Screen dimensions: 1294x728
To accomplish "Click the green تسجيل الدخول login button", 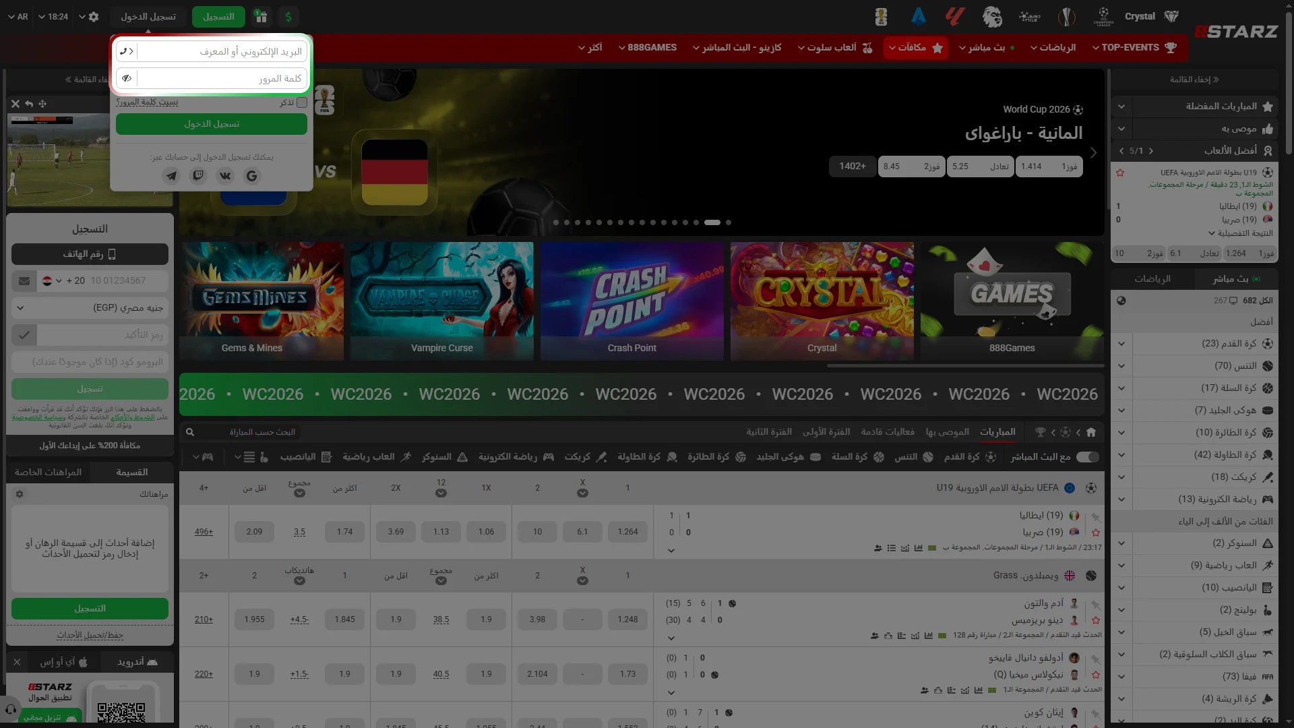I will pos(212,124).
